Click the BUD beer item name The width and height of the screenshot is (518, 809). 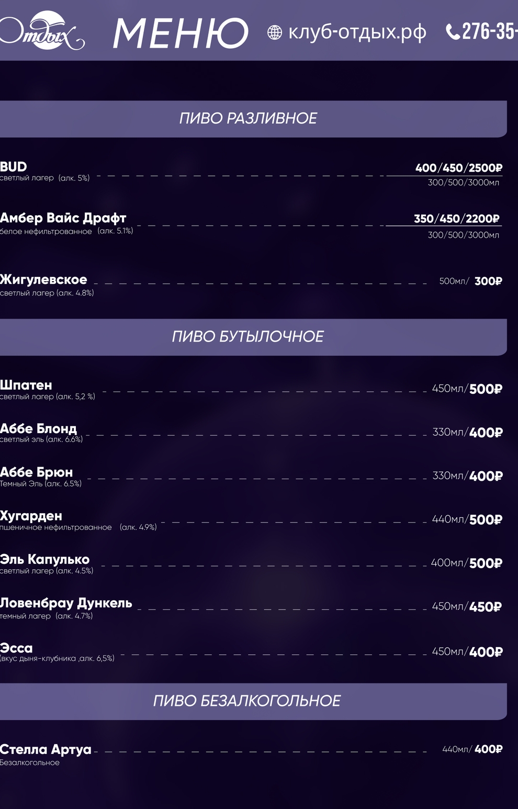(14, 167)
